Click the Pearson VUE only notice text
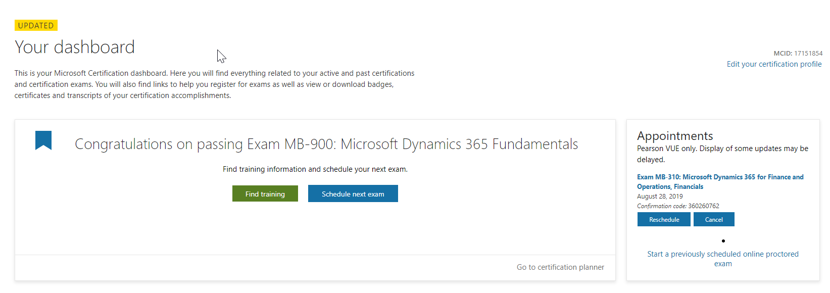The image size is (830, 293). coord(722,154)
